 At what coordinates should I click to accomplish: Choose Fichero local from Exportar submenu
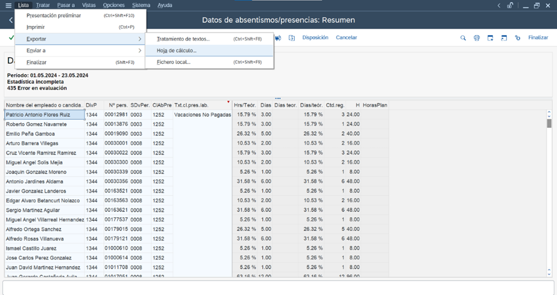click(173, 62)
